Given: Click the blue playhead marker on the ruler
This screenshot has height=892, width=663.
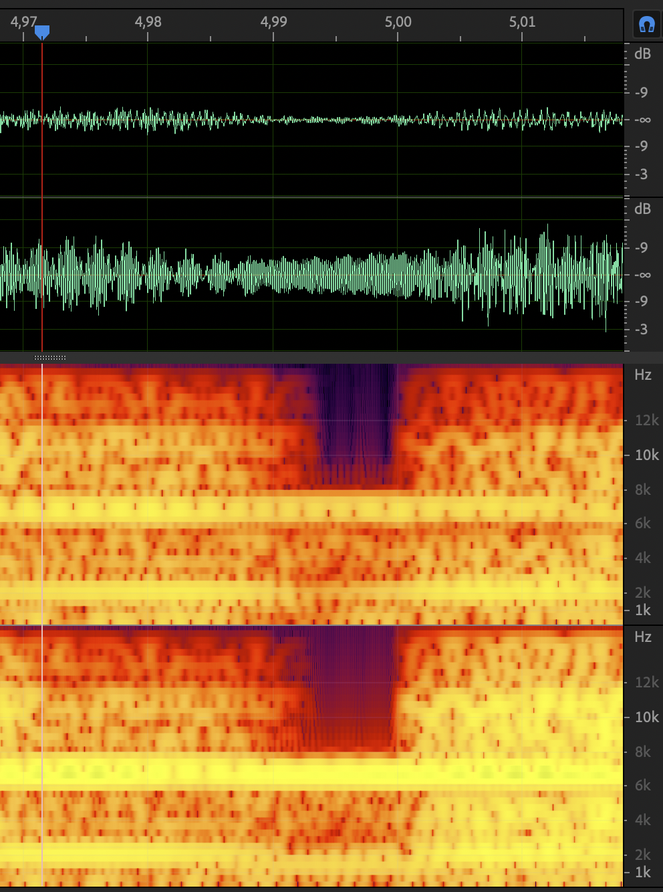Looking at the screenshot, I should [x=42, y=31].
